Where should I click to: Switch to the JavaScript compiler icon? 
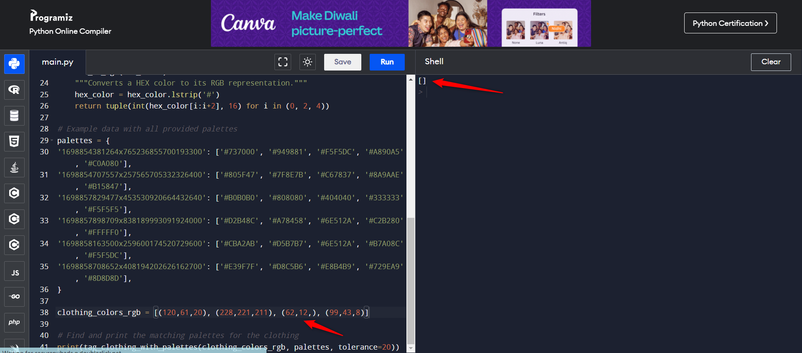click(14, 271)
